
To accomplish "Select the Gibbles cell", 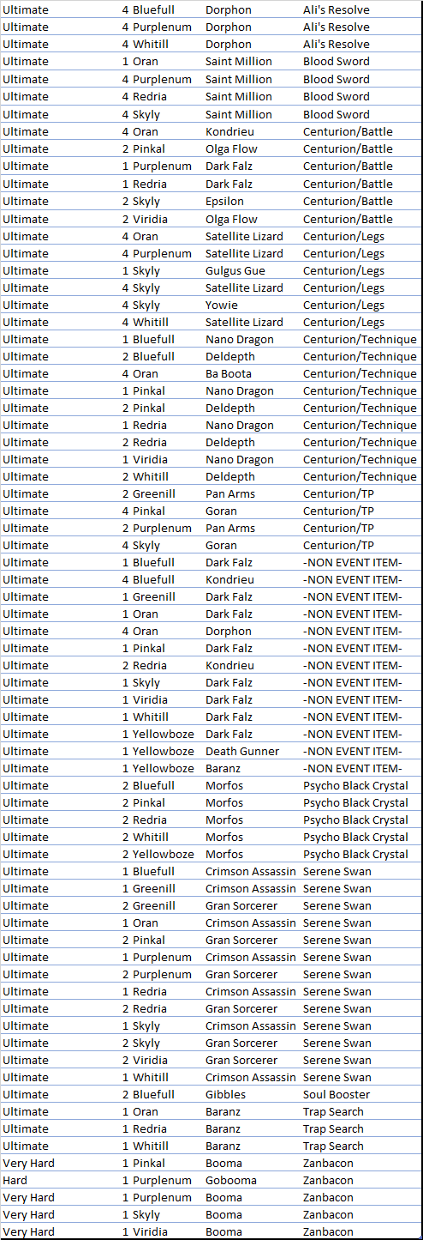I will [225, 1094].
